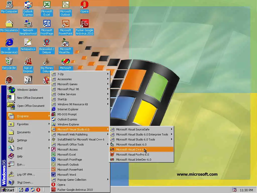The width and height of the screenshot is (257, 193).
Task: Expand the Favorites submenu
Action: click(29, 124)
